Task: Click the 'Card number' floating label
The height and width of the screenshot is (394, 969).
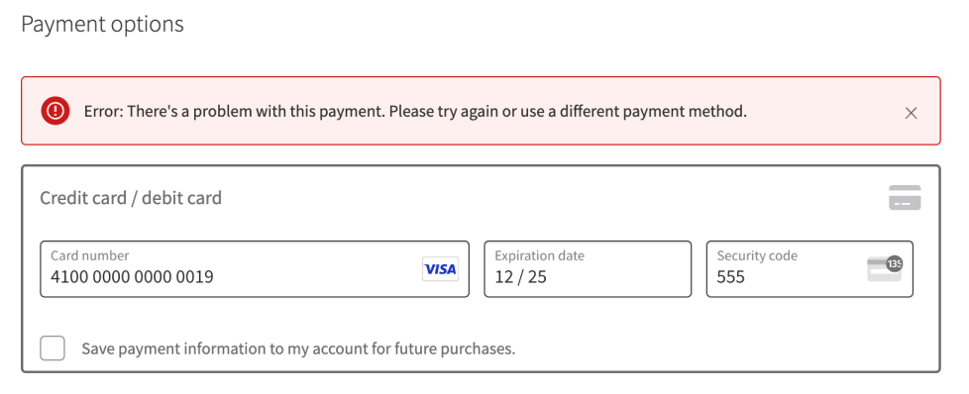Action: [x=89, y=255]
